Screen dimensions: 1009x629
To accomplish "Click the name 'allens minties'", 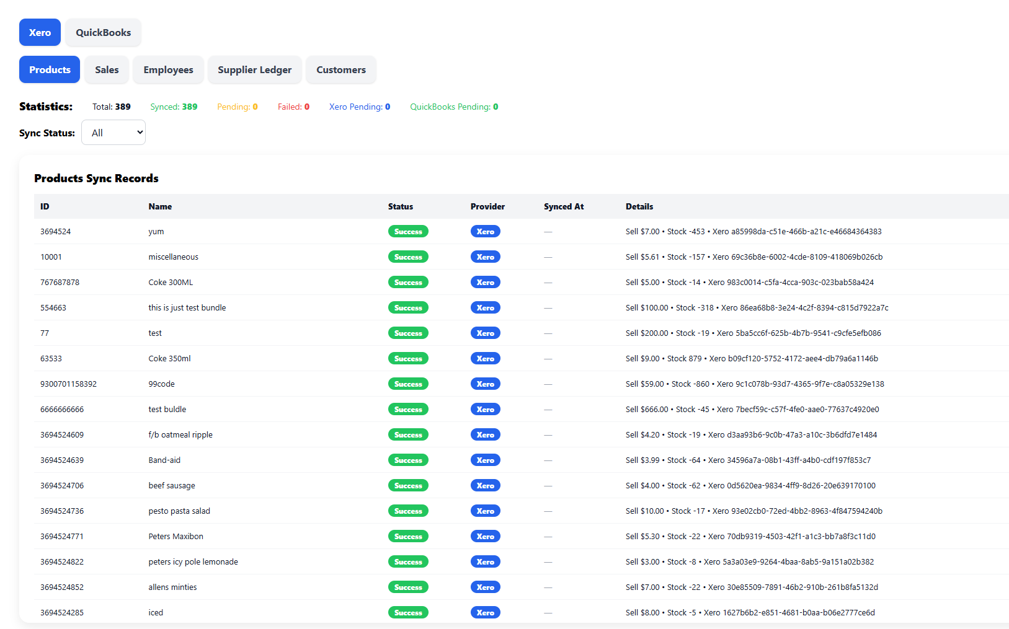I will coord(172,587).
